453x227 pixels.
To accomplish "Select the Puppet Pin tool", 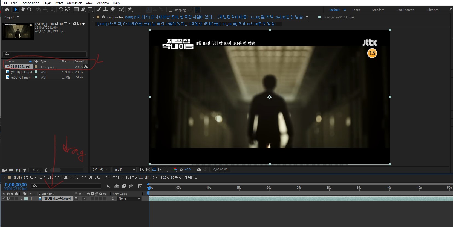I will [130, 10].
